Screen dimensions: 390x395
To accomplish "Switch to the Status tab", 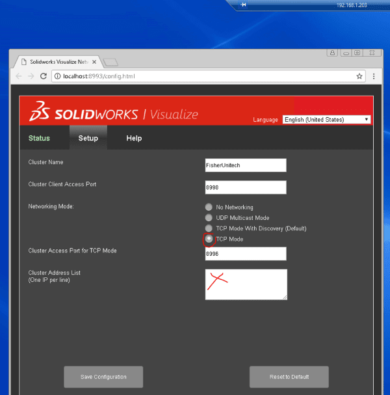I will click(39, 138).
